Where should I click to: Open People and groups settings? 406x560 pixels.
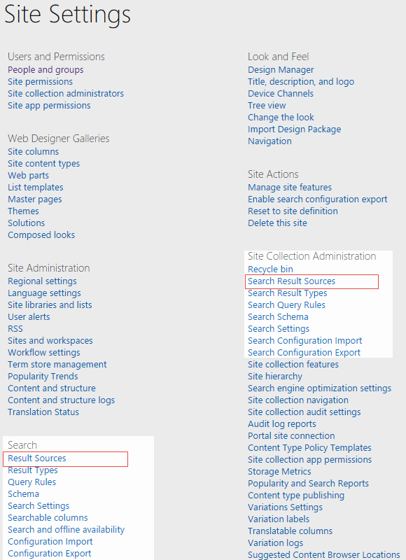pyautogui.click(x=45, y=69)
